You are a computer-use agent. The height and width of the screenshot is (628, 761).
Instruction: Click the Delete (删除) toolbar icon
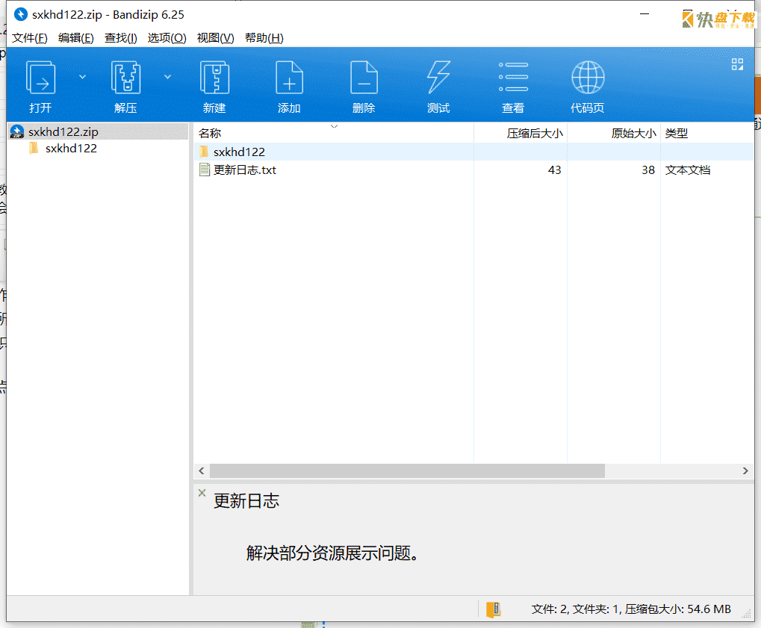pyautogui.click(x=364, y=78)
